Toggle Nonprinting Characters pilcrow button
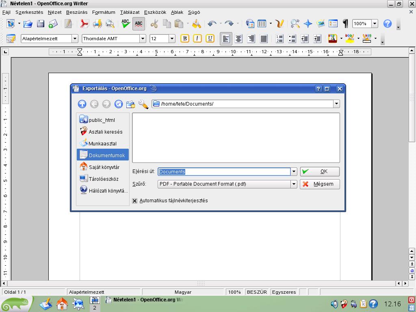 tap(345, 24)
